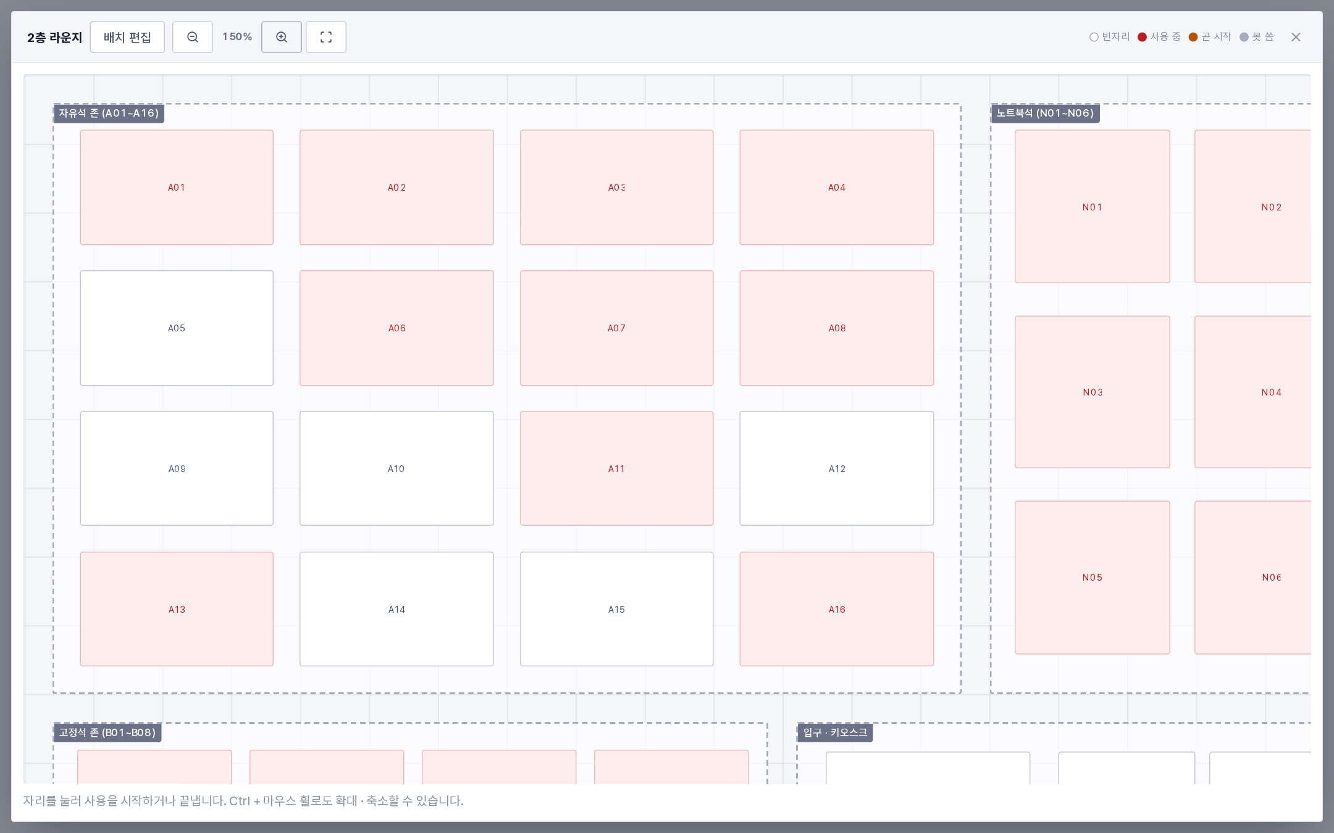Select notebook seat N03
Image resolution: width=1334 pixels, height=833 pixels.
coord(1093,392)
